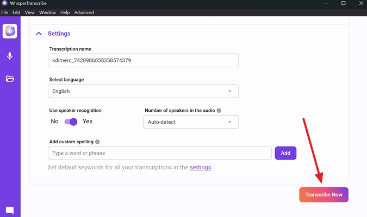The width and height of the screenshot is (367, 217).
Task: Open the Select language dropdown
Action: point(143,91)
